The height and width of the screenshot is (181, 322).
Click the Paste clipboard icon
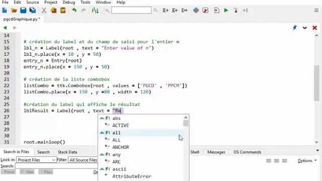click(x=63, y=10)
